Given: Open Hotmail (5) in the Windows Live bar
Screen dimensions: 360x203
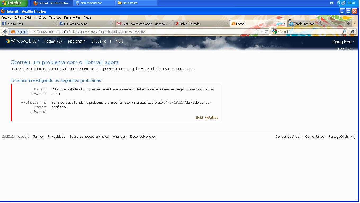Looking at the screenshot, I should coord(53,41).
